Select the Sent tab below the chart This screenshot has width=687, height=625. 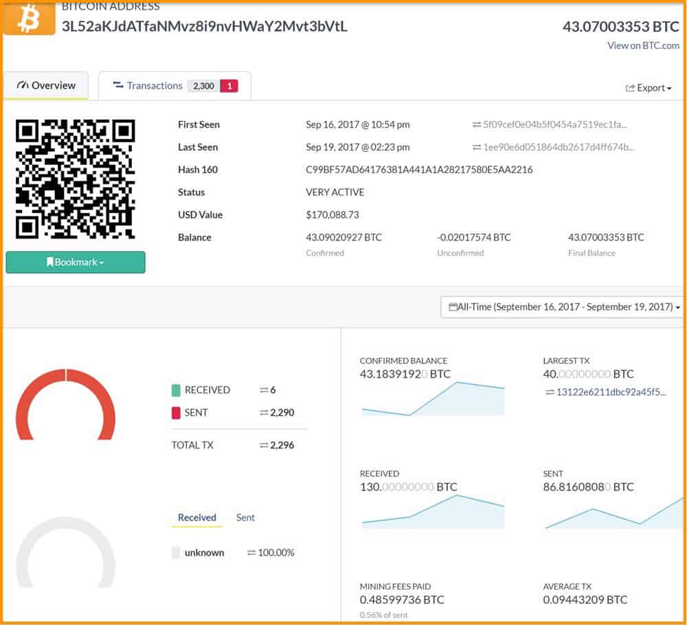click(x=245, y=517)
